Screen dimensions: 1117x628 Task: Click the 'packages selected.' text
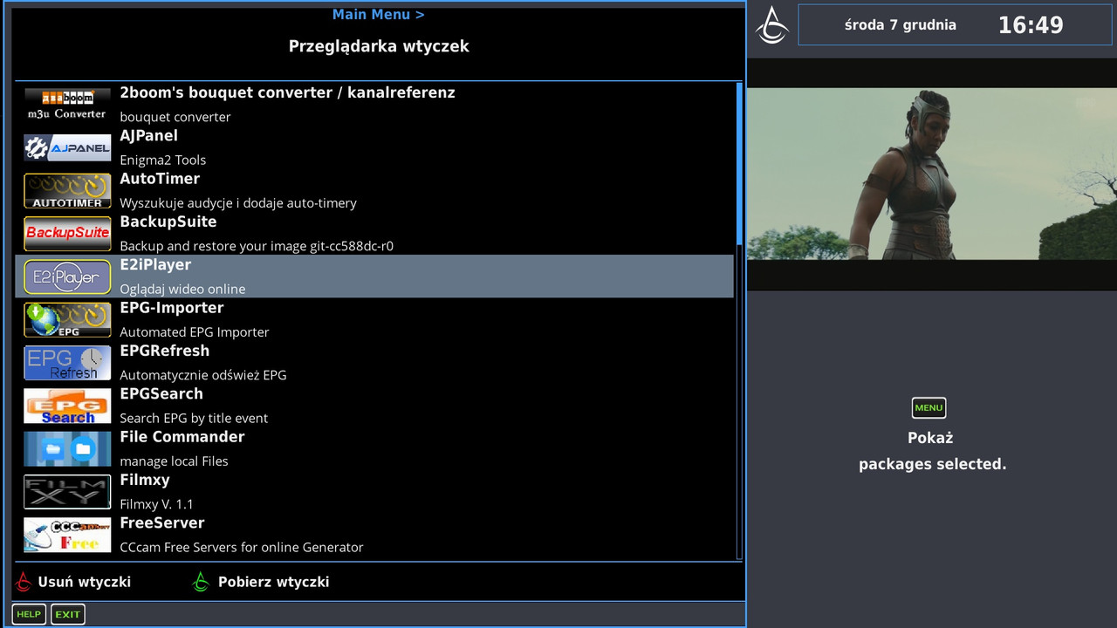point(932,464)
